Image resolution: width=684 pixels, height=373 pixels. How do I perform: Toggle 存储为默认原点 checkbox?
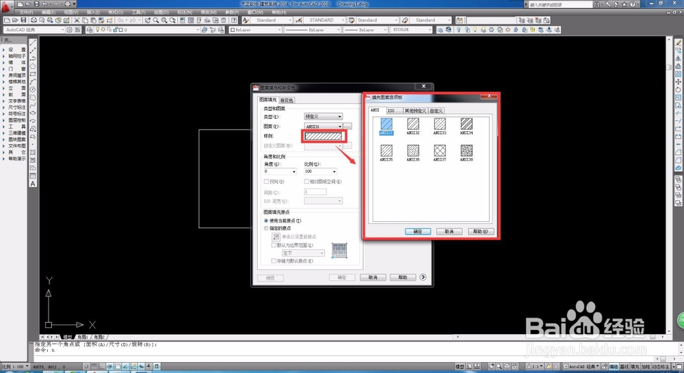pyautogui.click(x=274, y=260)
